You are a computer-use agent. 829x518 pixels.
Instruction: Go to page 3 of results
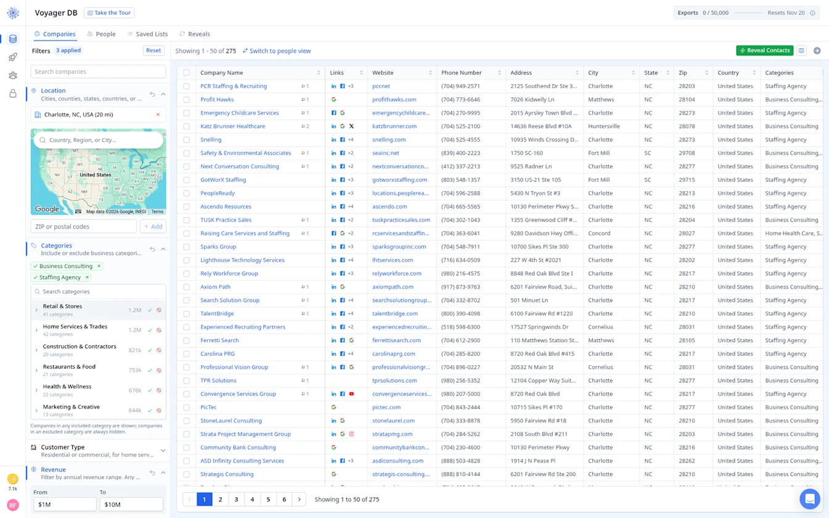(x=236, y=499)
